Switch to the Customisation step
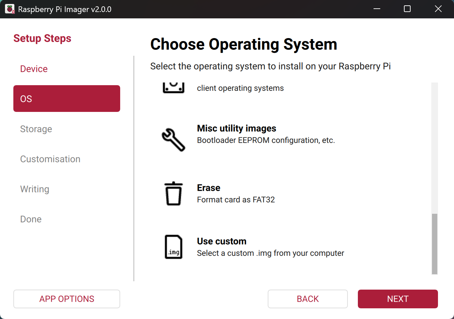Screen dimensions: 454x319 tap(50, 159)
